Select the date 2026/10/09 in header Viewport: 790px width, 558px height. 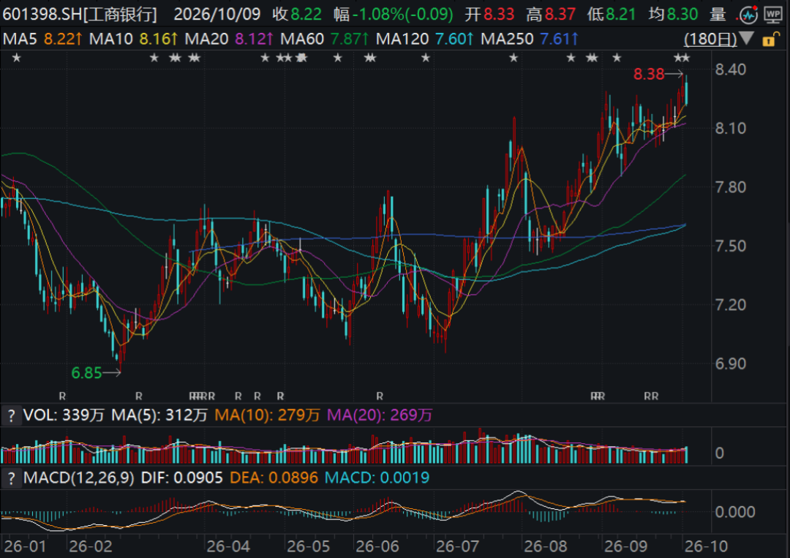[x=217, y=14]
